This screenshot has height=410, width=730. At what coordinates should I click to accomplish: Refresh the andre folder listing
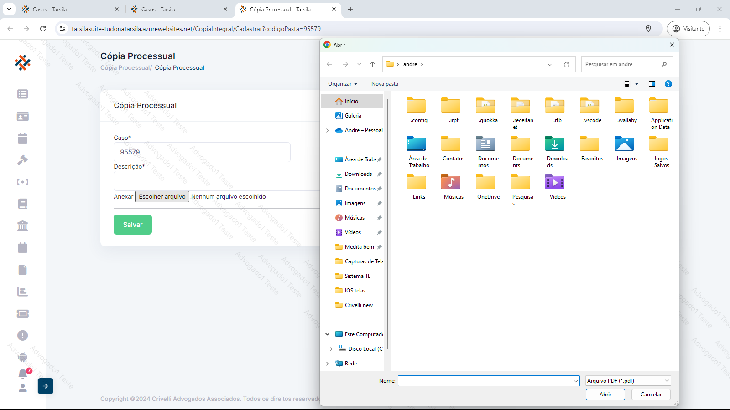pyautogui.click(x=566, y=64)
